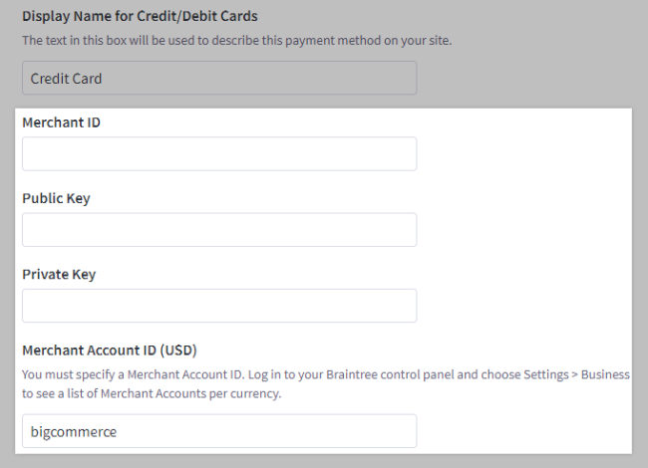Click the Merchant ID input field

(219, 154)
